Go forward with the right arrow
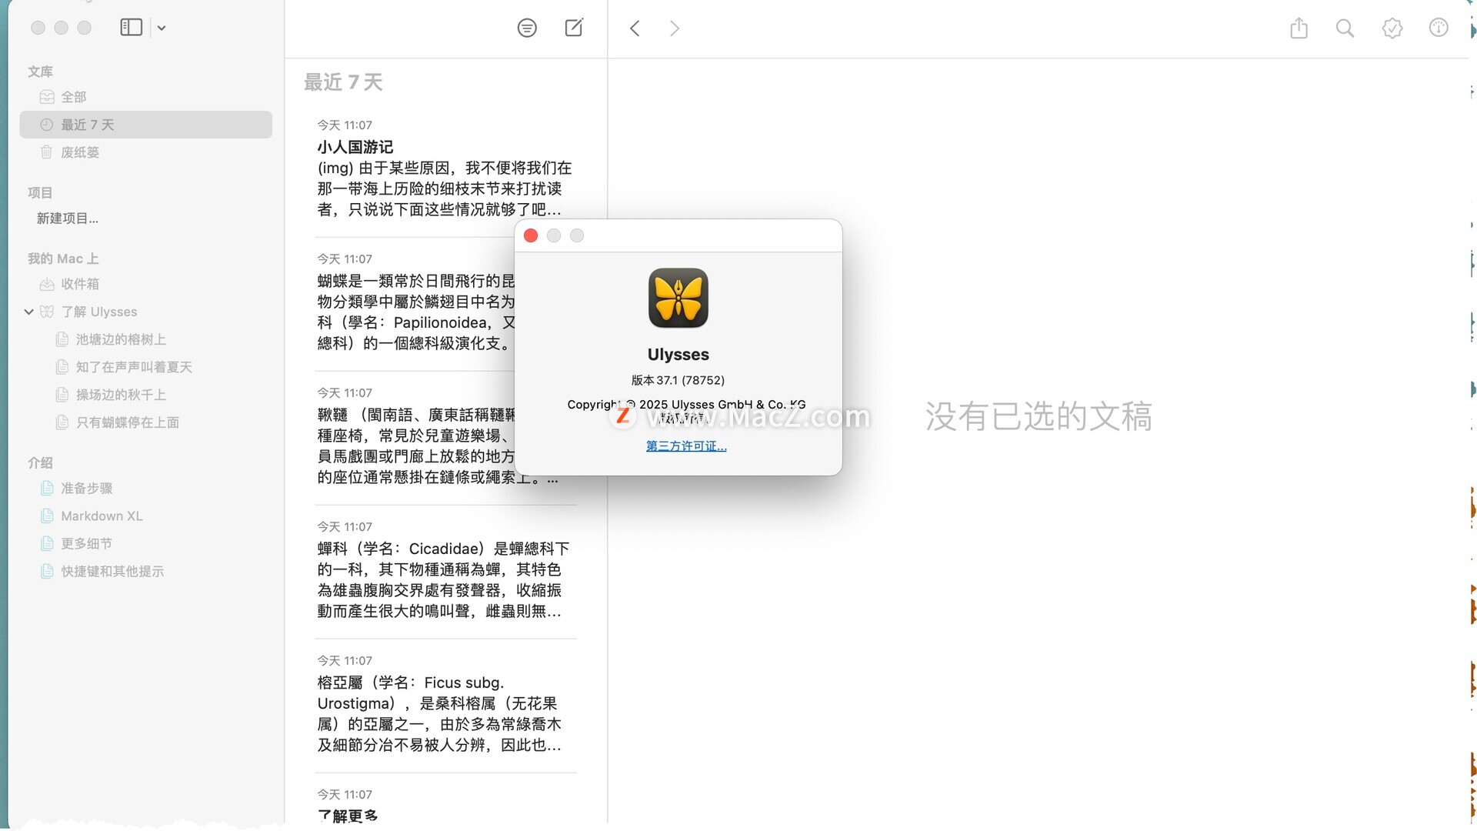1477x831 pixels. point(675,28)
